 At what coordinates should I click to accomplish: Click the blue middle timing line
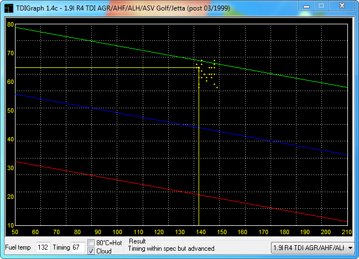111,110
